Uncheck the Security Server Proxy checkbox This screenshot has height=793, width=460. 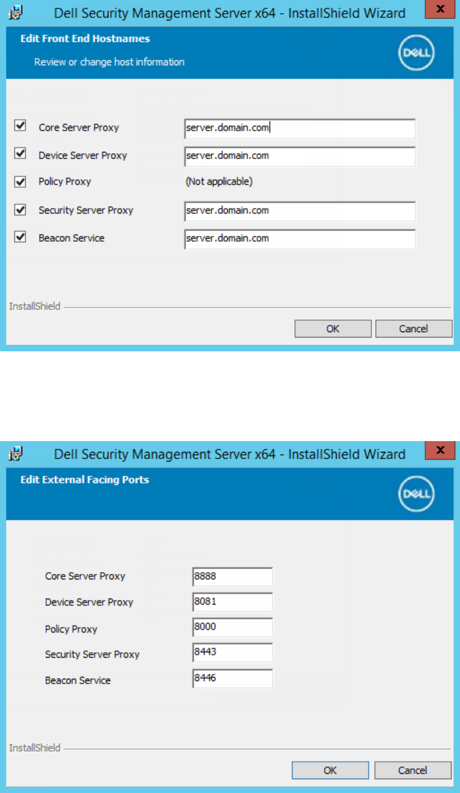(20, 209)
